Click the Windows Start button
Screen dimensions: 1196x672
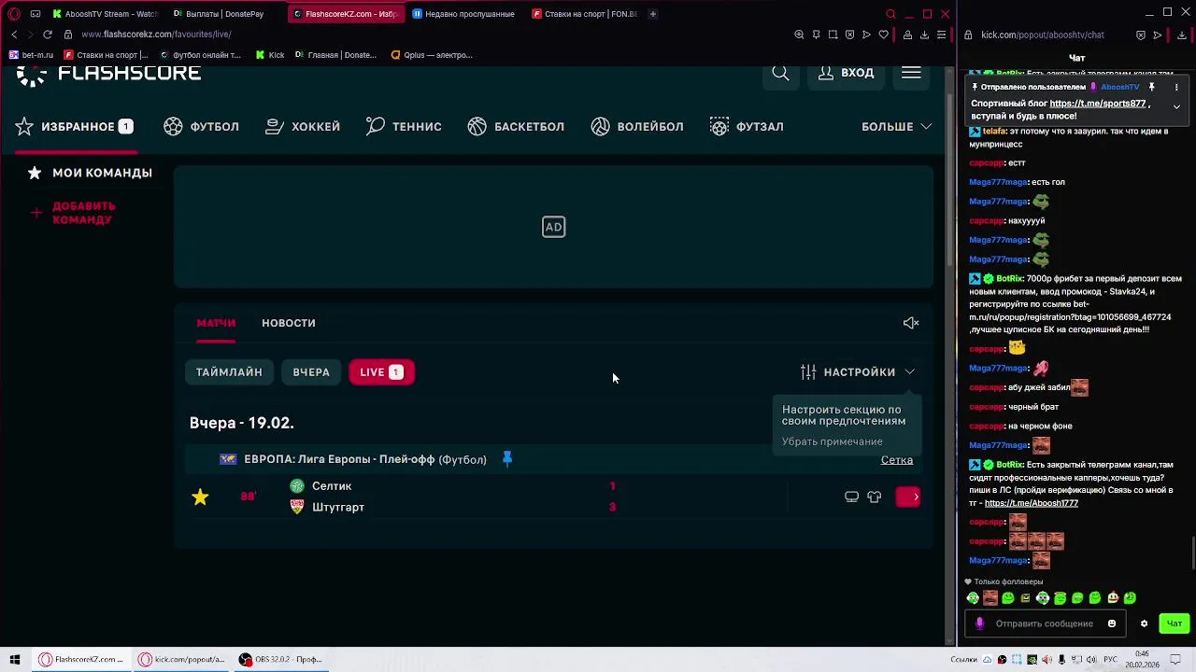[x=15, y=660]
